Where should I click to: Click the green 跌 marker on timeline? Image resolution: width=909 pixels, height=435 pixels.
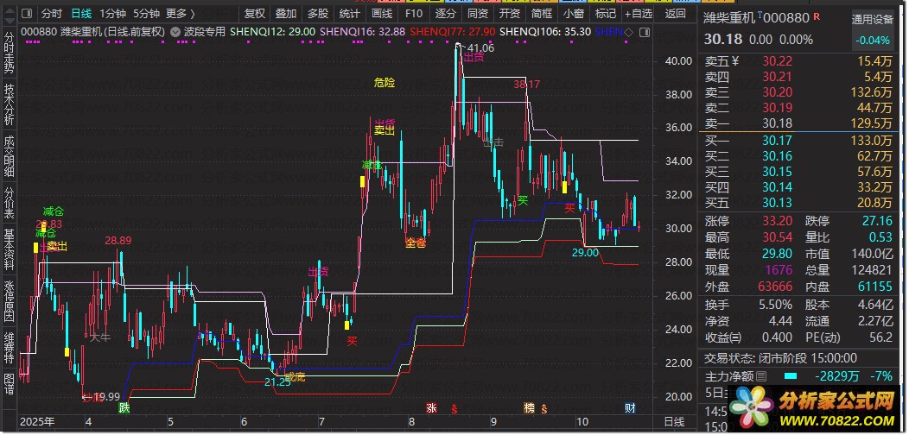[124, 407]
